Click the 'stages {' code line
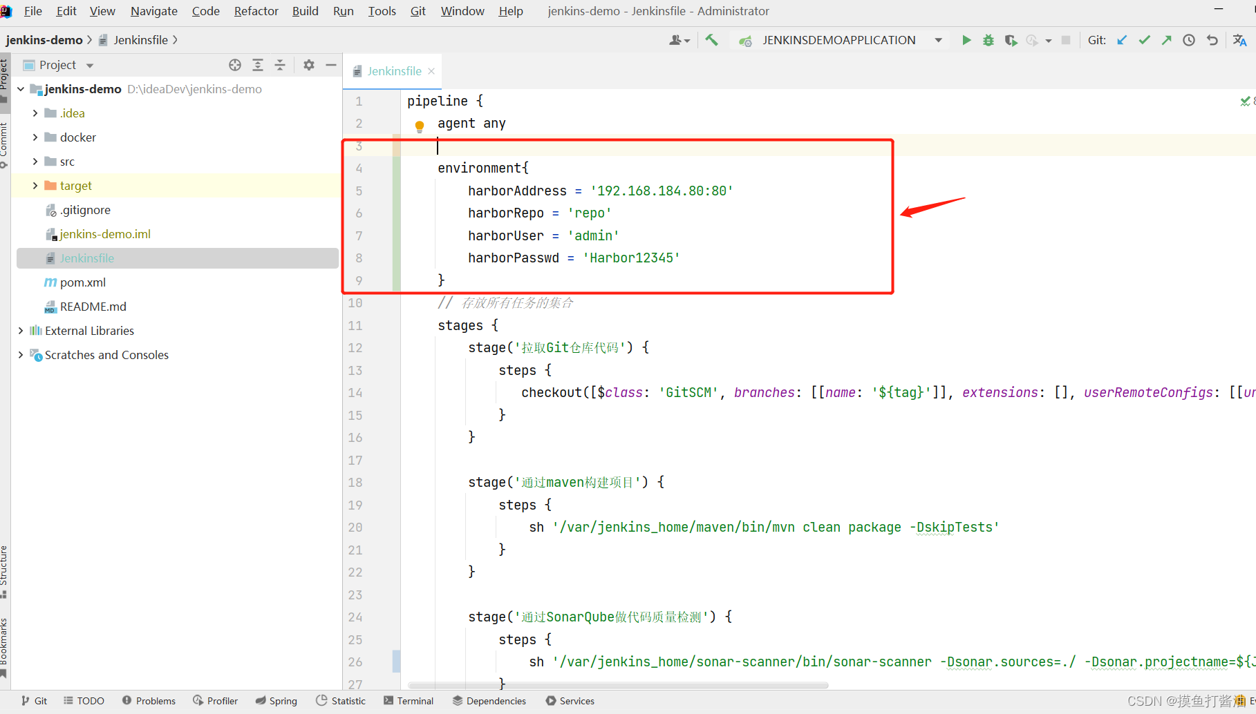This screenshot has width=1256, height=714. [468, 325]
